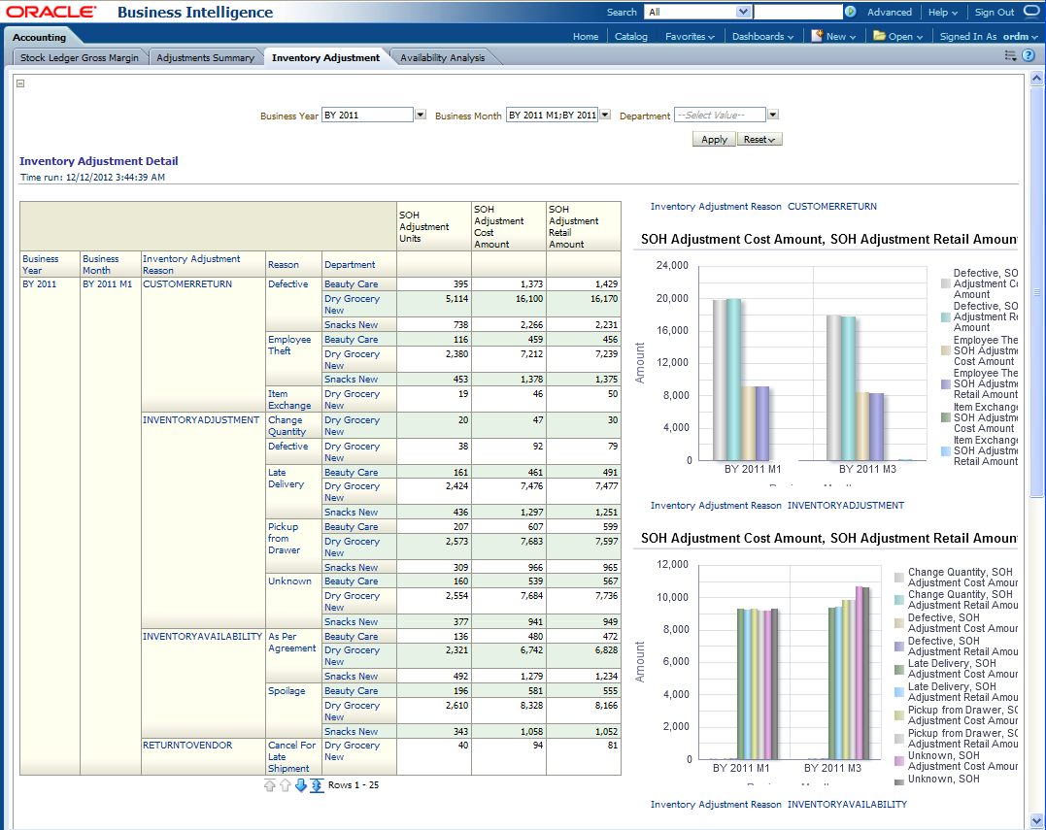
Task: Click the CUSTOMERRETURN link in the table
Action: pos(187,284)
